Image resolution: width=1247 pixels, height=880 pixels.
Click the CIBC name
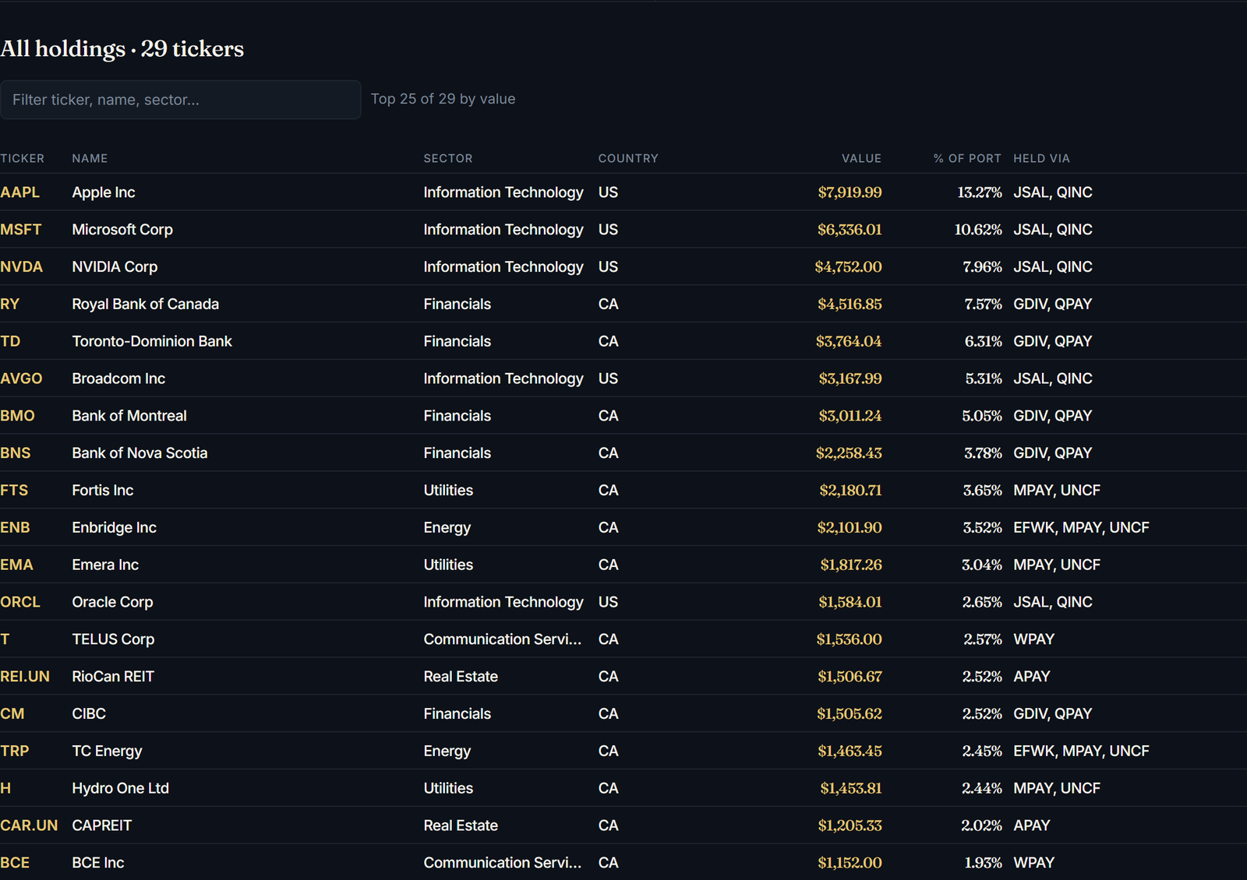click(x=89, y=714)
